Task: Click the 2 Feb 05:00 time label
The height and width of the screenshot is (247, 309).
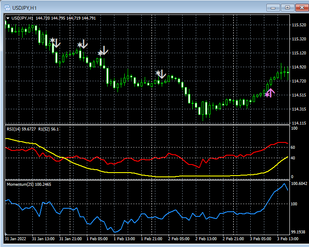Action: coord(179,239)
